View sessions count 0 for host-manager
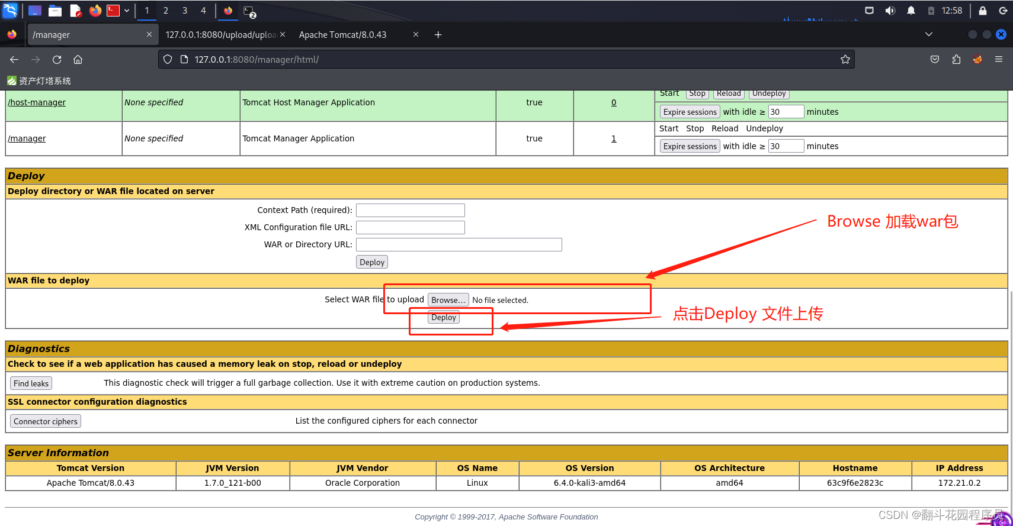 click(x=614, y=102)
